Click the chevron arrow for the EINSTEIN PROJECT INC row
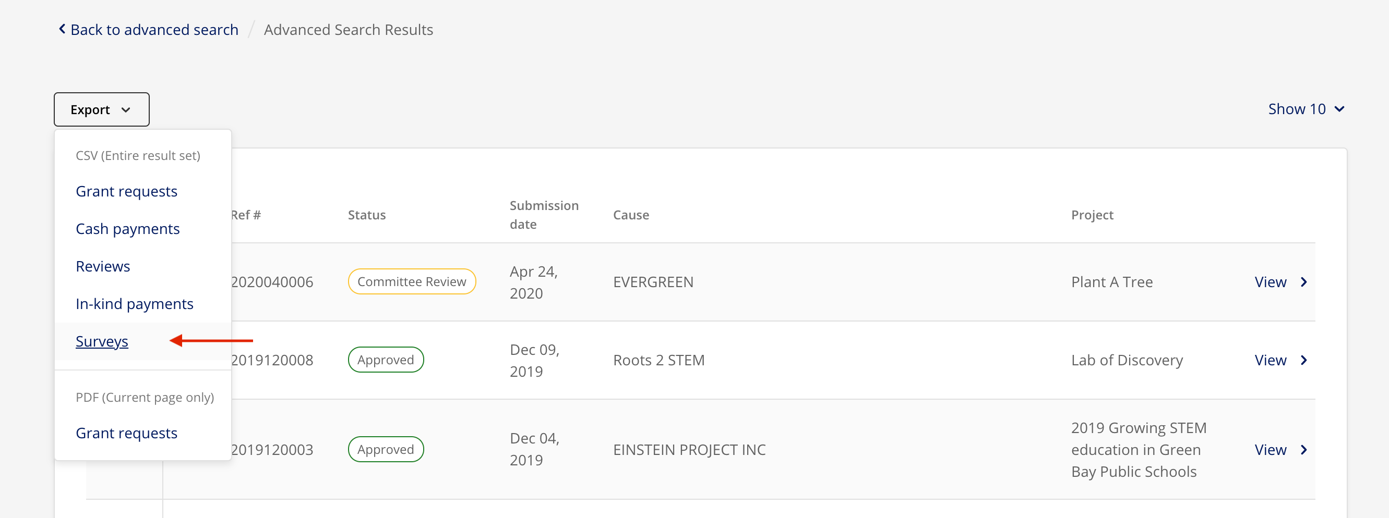Screen dimensions: 1389x518 point(1304,450)
